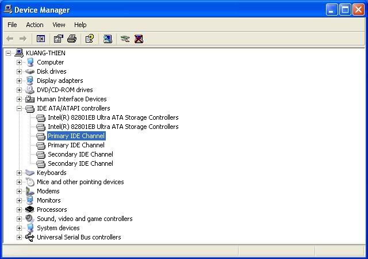Expand the Display adapters node
This screenshot has height=259, width=368.
point(19,81)
